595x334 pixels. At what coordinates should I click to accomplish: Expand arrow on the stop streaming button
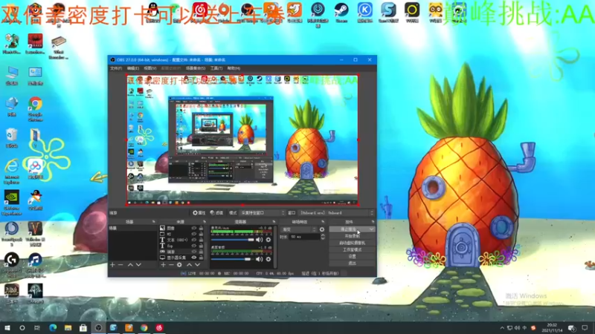(371, 229)
